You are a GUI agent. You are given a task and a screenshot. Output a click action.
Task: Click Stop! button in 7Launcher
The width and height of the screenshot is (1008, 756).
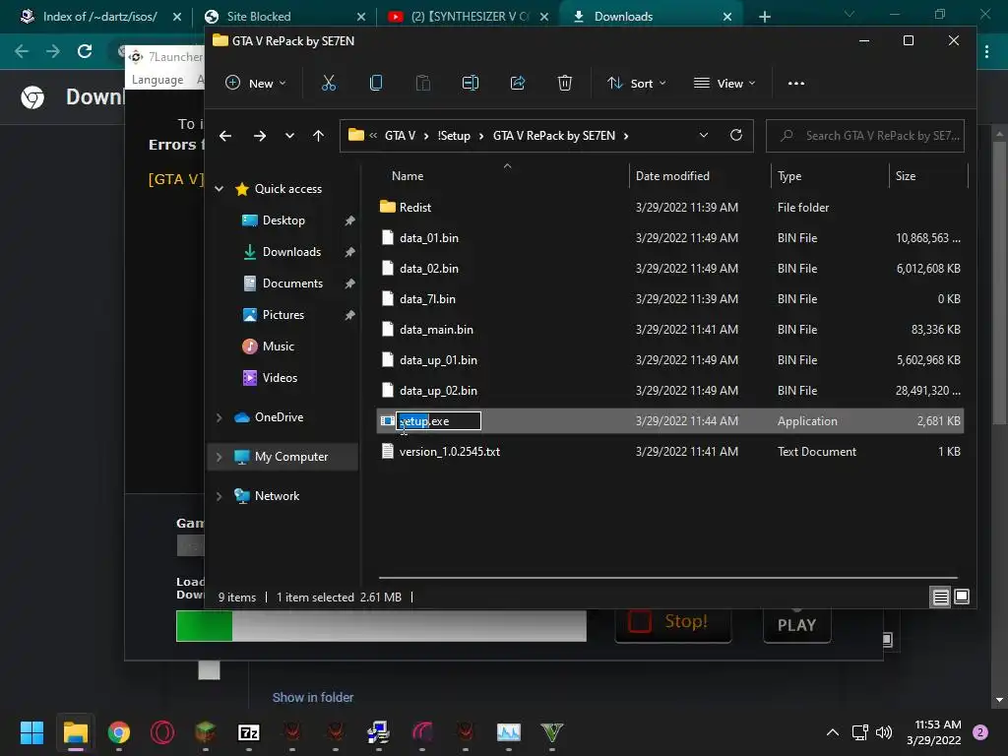(x=672, y=622)
